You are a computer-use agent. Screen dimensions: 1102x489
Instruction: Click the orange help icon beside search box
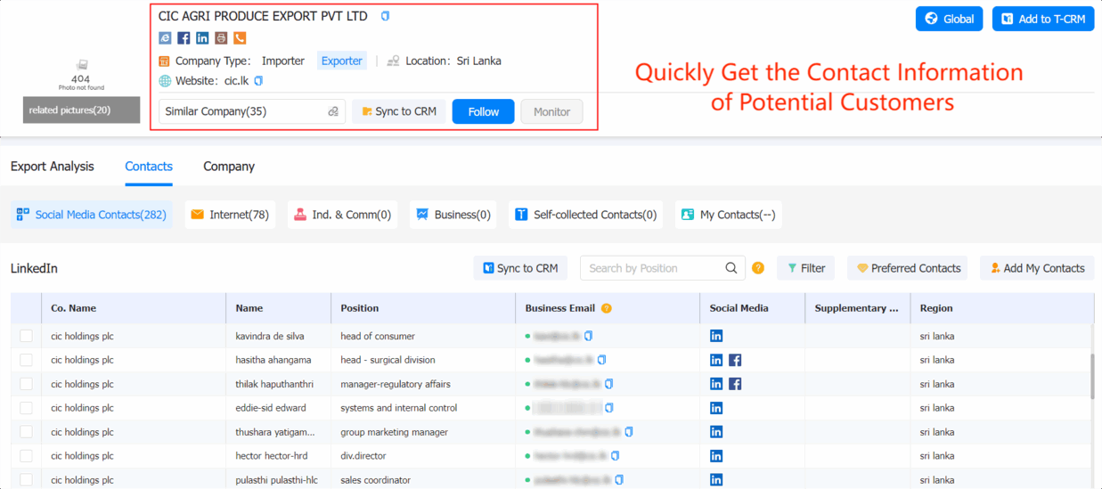pos(758,268)
